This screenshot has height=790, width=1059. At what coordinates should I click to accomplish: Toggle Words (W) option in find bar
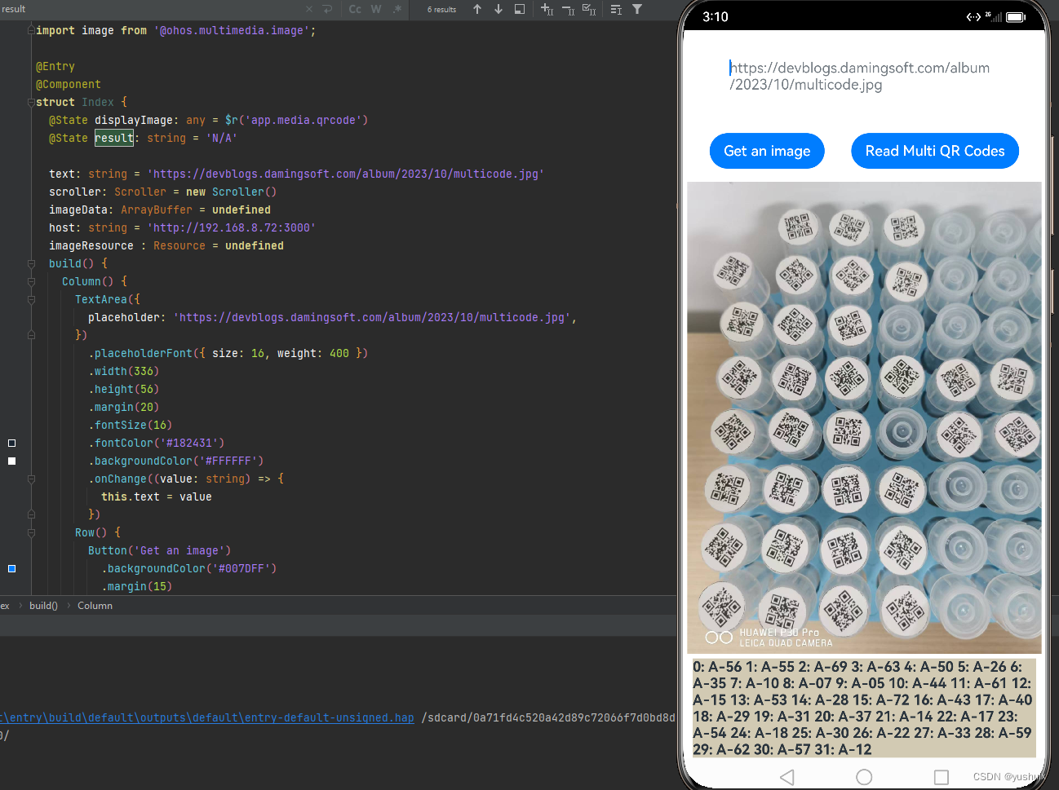(x=376, y=9)
